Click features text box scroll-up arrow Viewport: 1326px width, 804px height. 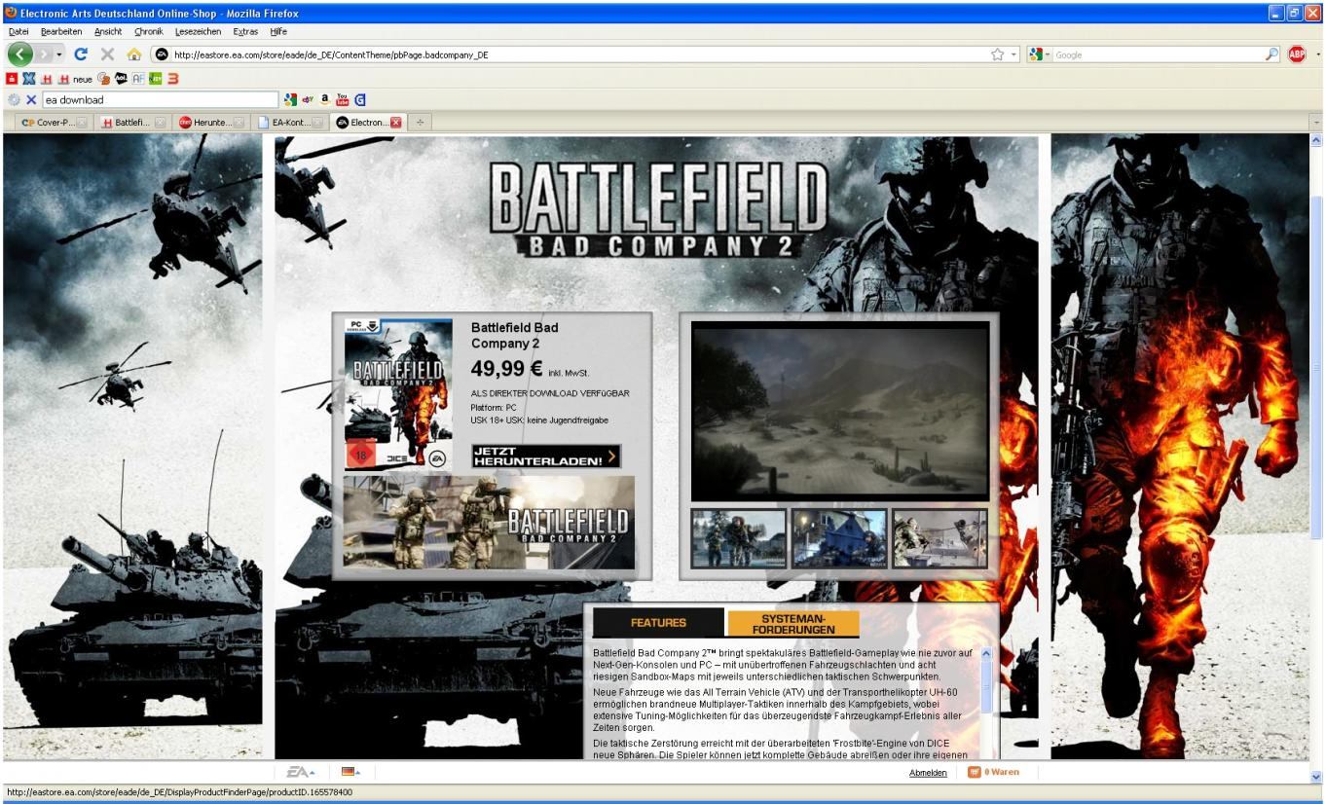(985, 653)
